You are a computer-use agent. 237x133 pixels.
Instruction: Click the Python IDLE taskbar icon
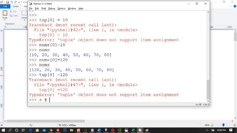[x=140, y=130]
